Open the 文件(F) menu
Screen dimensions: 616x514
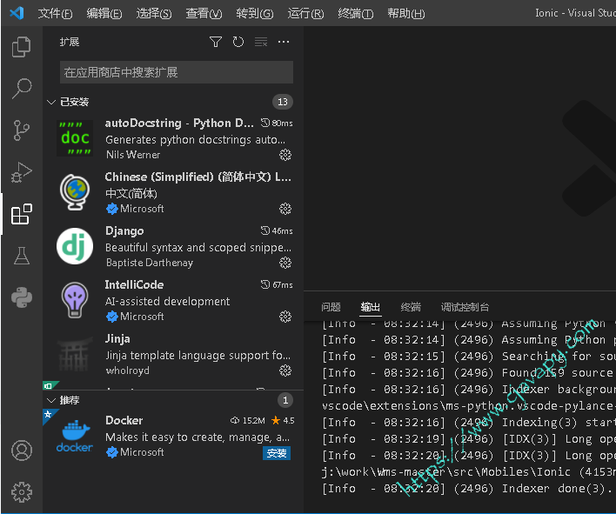click(x=55, y=13)
